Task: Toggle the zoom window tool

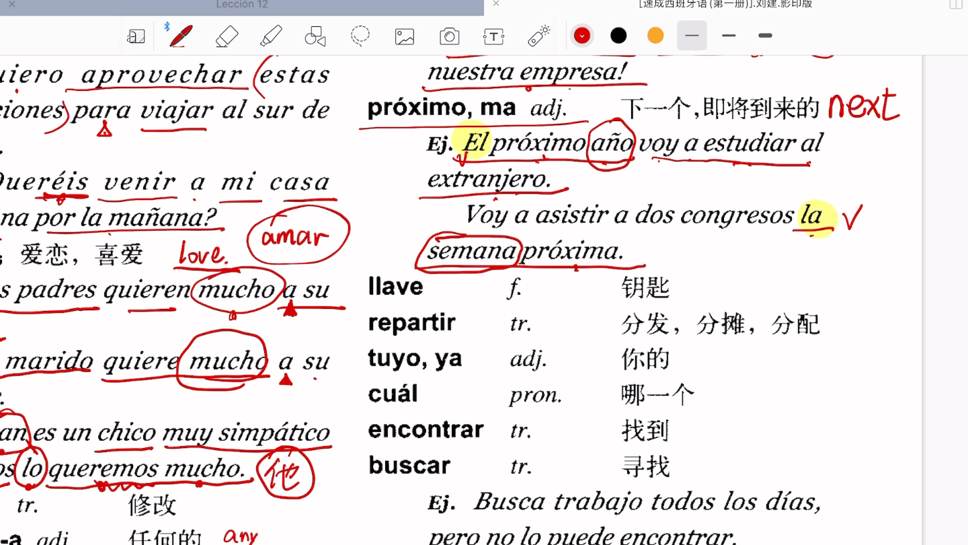Action: 136,36
